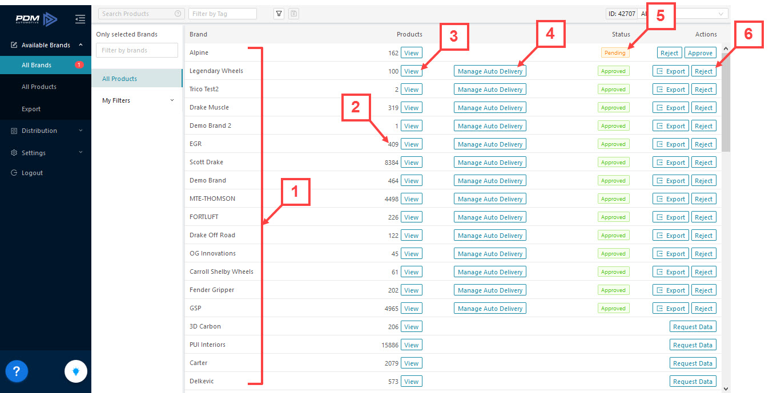This screenshot has width=769, height=393.
Task: Manage Auto Delivery for Trico Test2
Action: coord(490,90)
